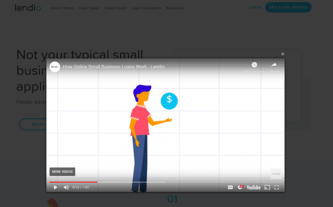
Task: Open the Lendio channel avatar in player
Action: point(55,67)
